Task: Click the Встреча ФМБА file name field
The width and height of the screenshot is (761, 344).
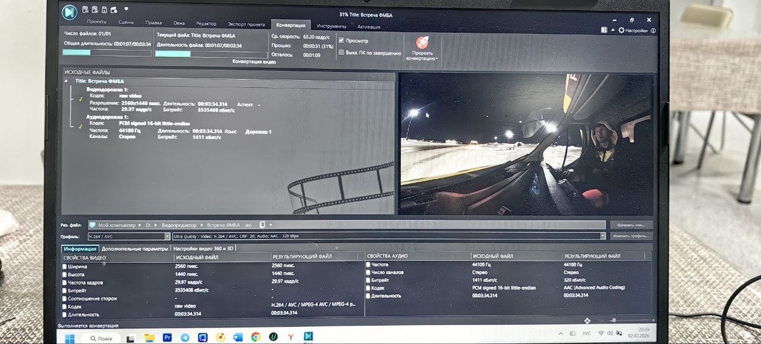Action: click(x=224, y=225)
